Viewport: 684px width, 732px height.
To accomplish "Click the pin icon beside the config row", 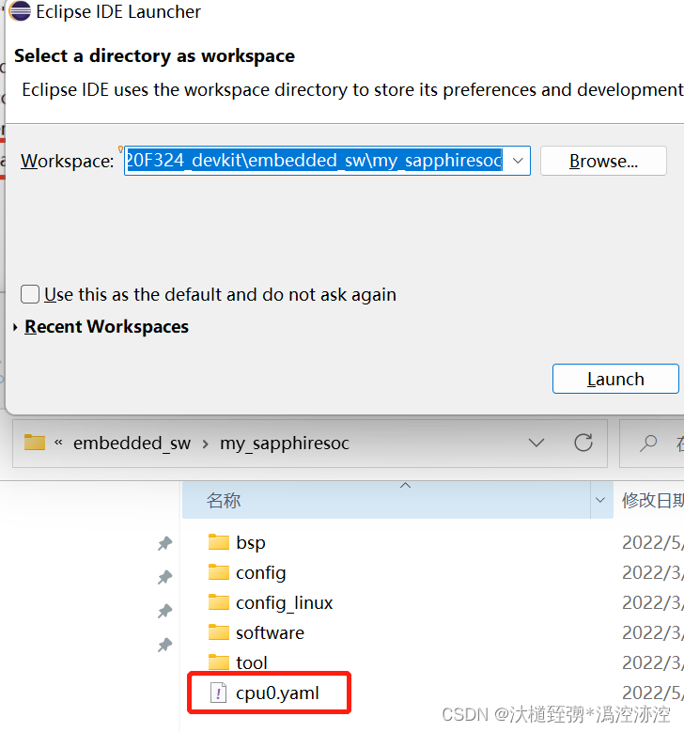I will coord(164,578).
